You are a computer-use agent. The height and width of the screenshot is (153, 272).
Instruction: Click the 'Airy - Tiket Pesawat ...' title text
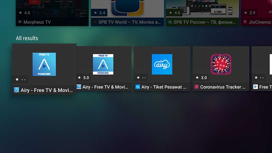(164, 87)
